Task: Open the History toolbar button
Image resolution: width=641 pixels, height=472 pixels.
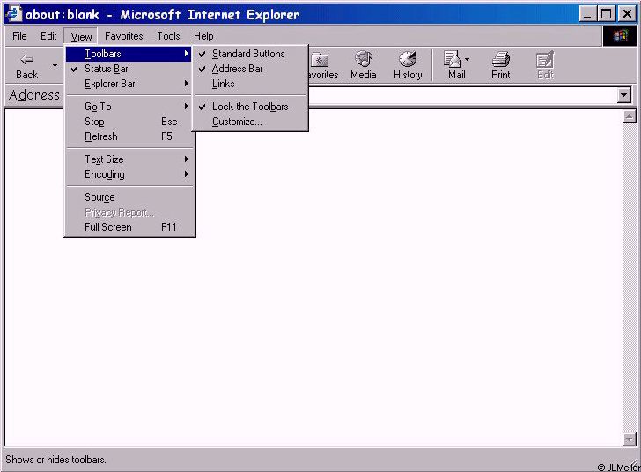Action: pyautogui.click(x=408, y=65)
